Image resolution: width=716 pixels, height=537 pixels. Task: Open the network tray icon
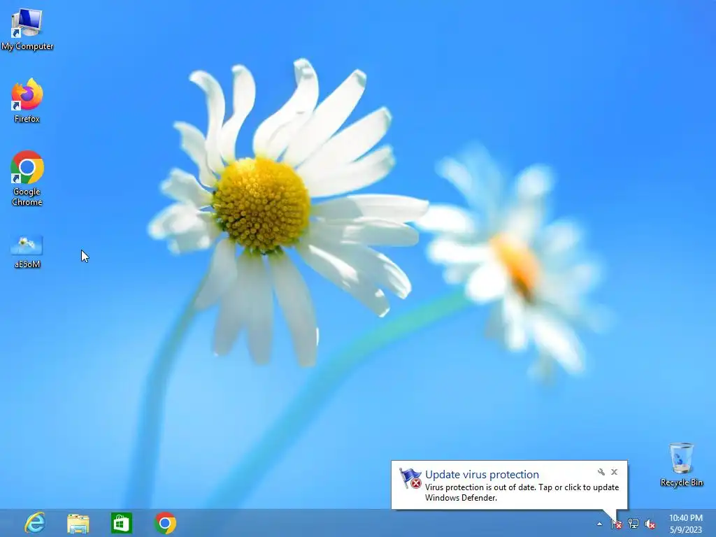pos(633,524)
